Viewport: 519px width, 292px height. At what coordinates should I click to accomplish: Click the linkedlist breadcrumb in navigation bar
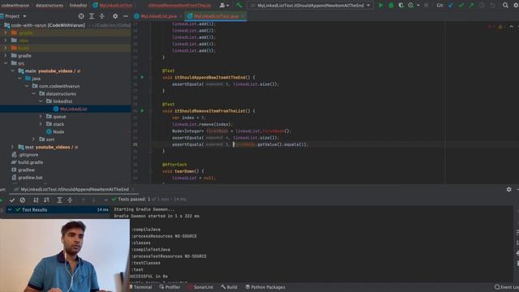pos(78,6)
